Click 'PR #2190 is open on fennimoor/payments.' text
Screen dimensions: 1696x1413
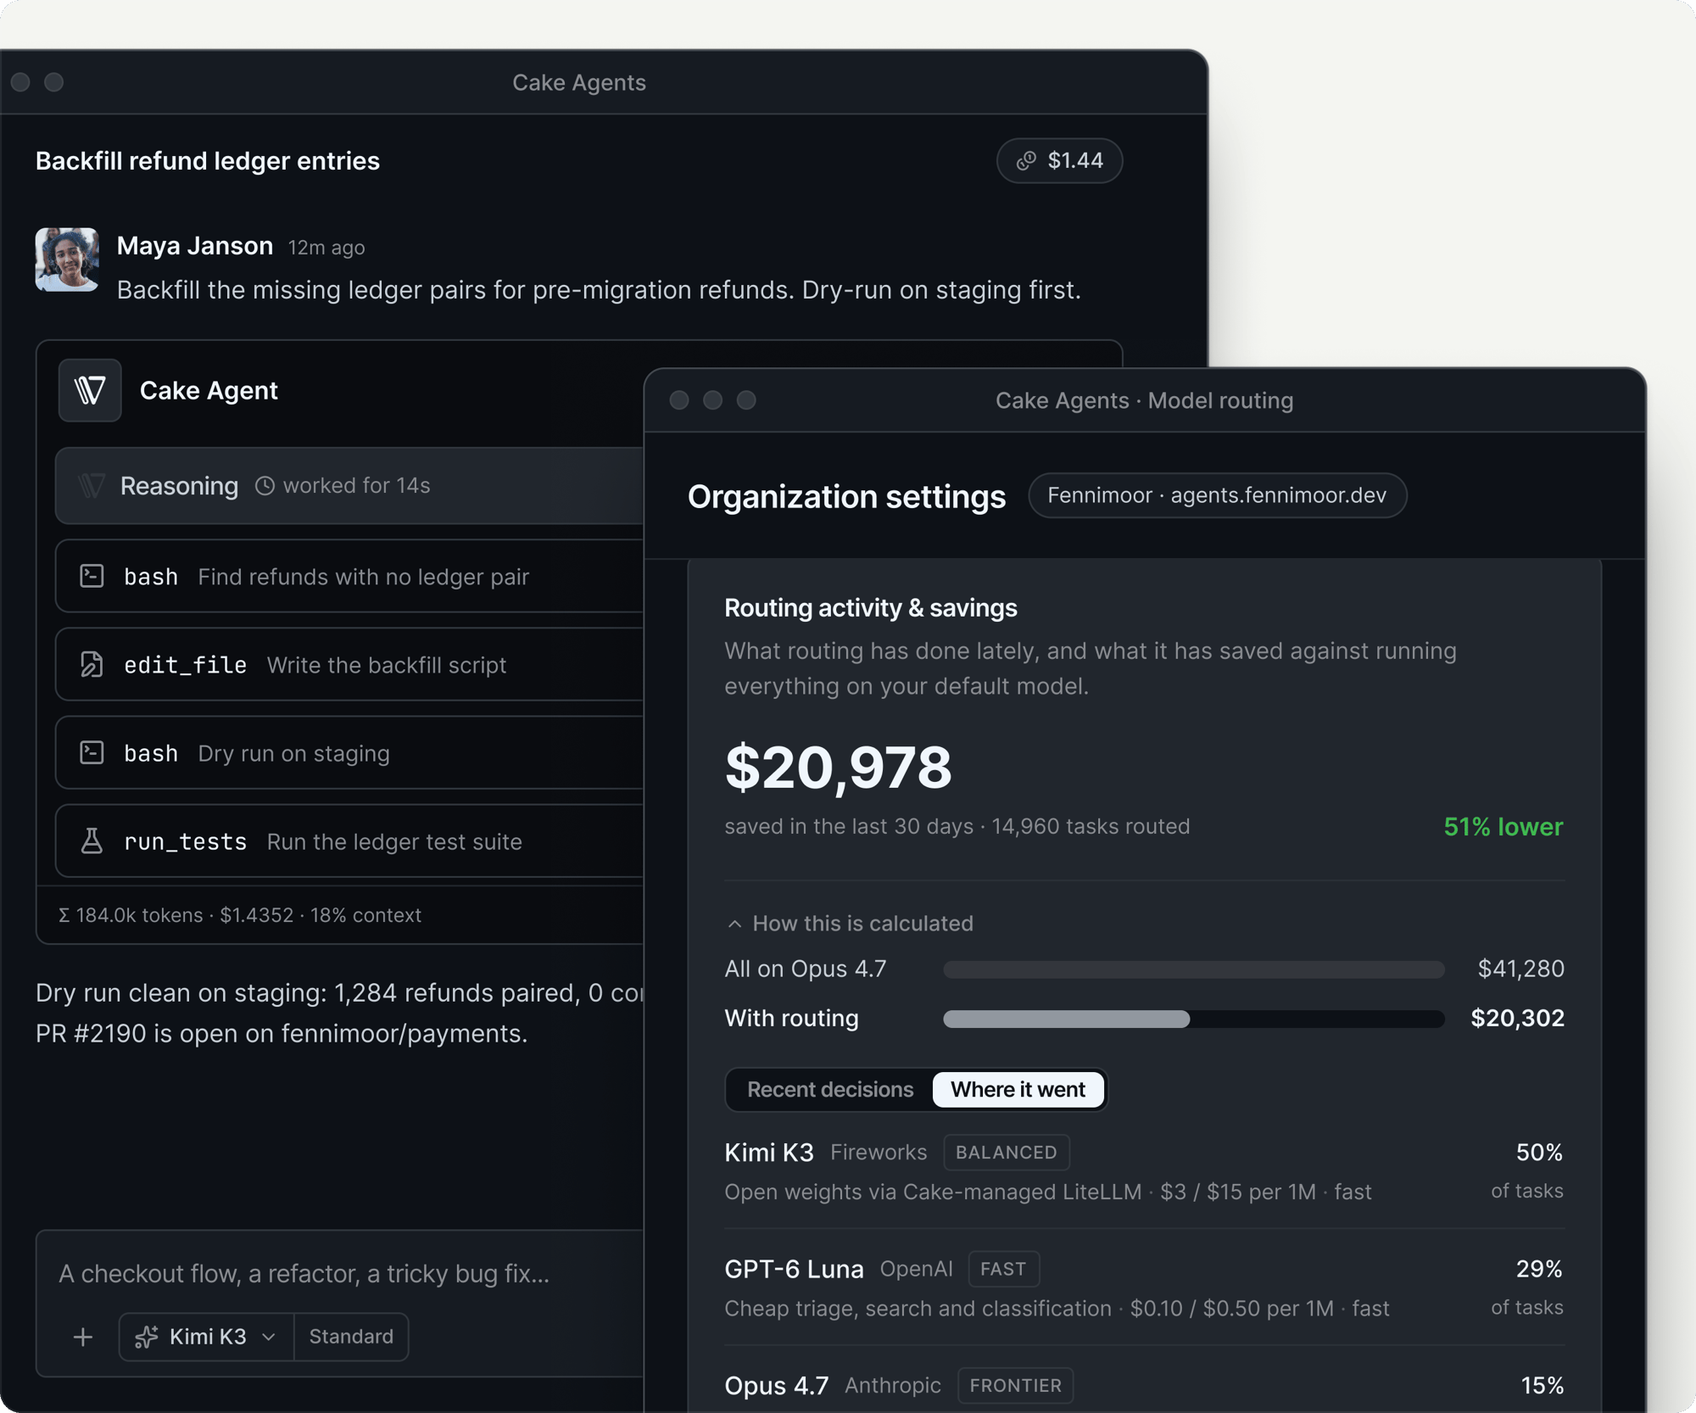(282, 1033)
